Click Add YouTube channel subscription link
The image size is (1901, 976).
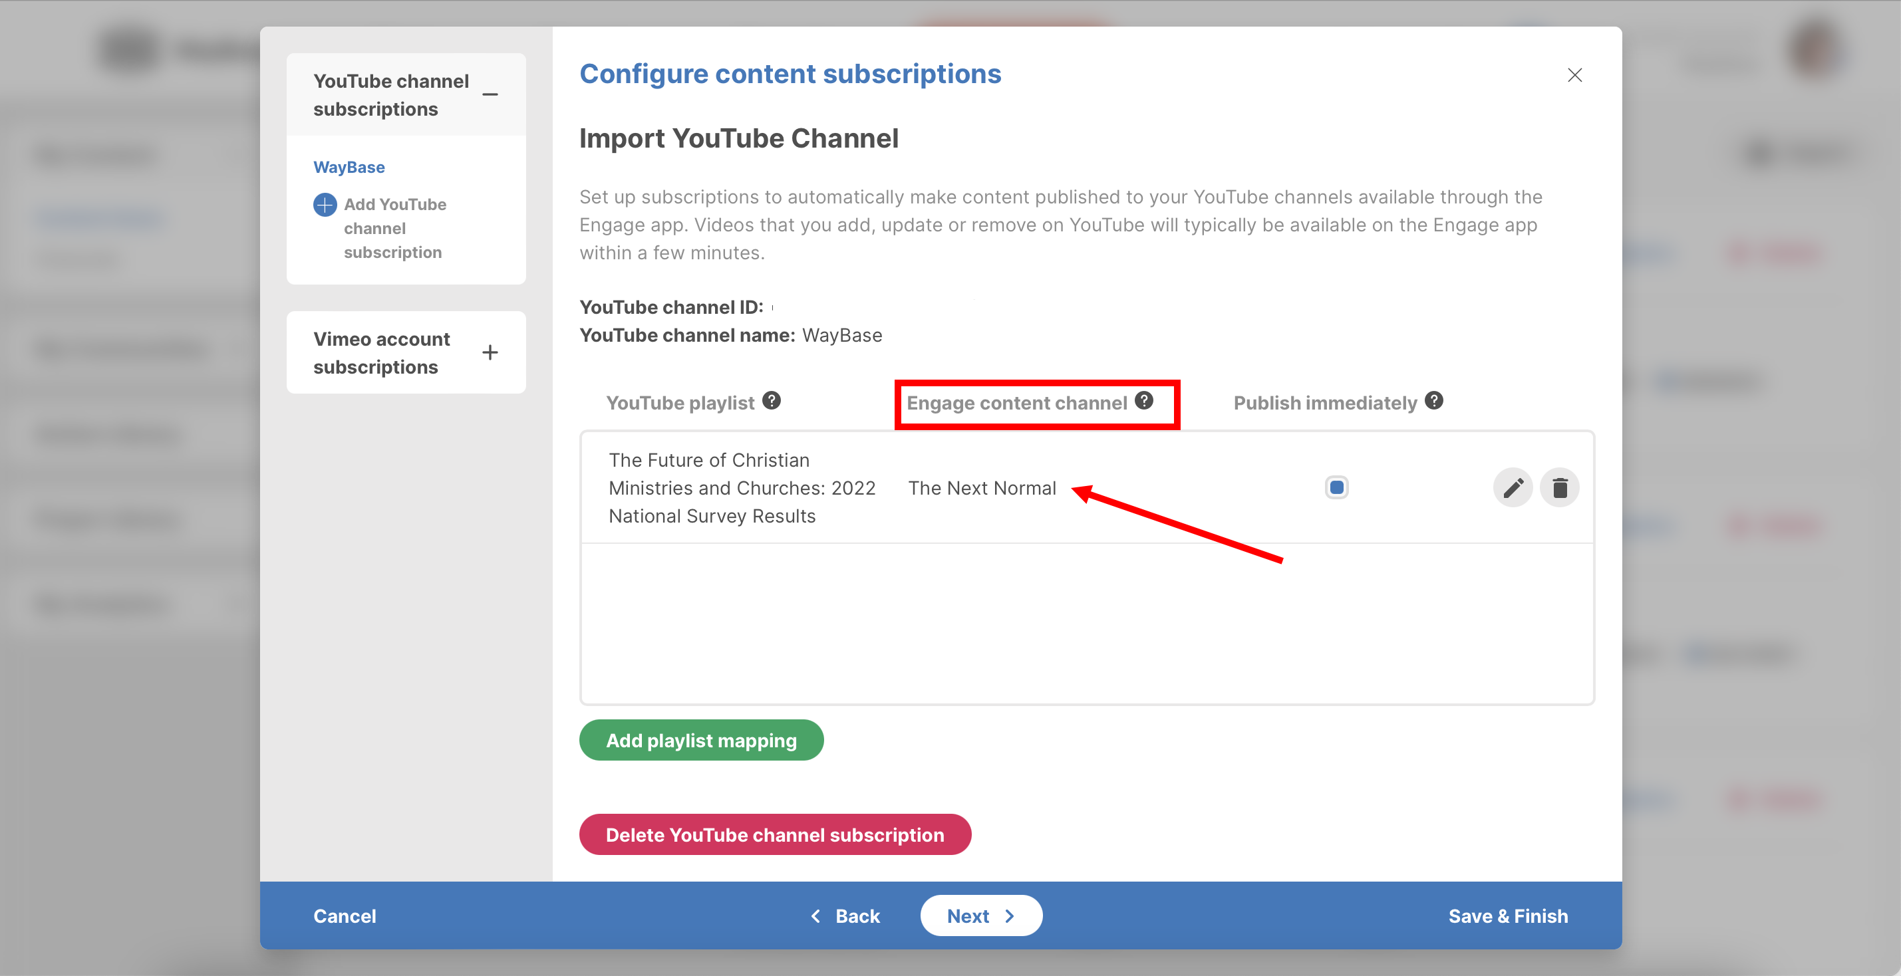pyautogui.click(x=395, y=228)
